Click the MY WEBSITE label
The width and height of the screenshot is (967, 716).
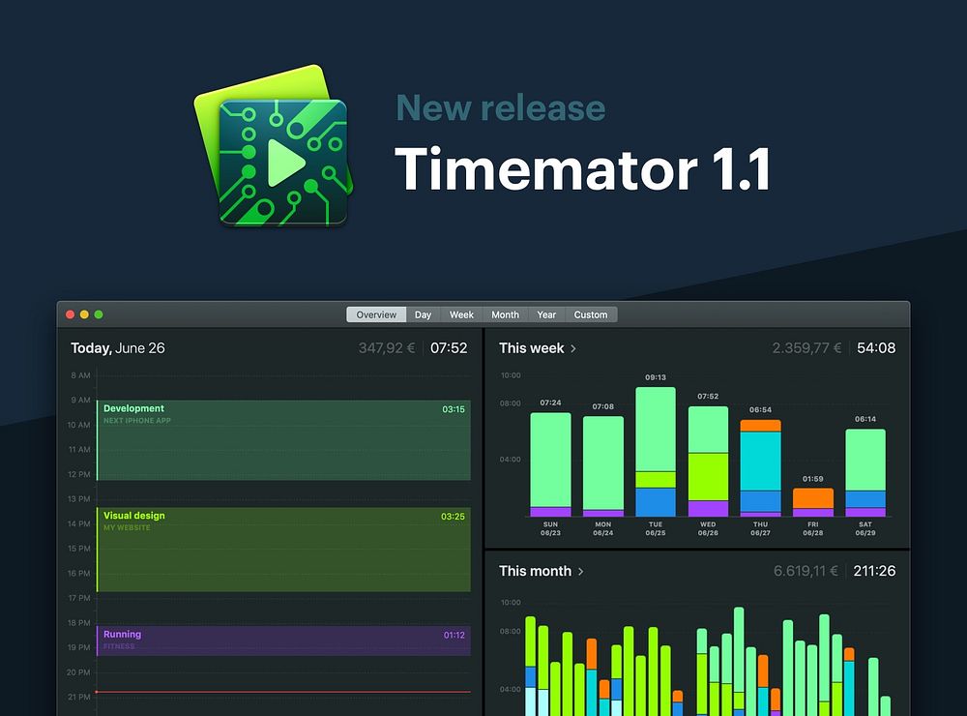coord(127,527)
